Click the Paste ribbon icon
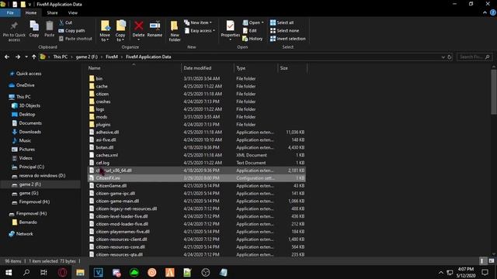497x279 pixels. coord(49,26)
